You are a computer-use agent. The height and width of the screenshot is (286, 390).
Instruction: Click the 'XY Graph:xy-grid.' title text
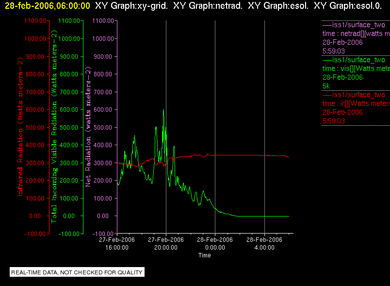click(131, 6)
